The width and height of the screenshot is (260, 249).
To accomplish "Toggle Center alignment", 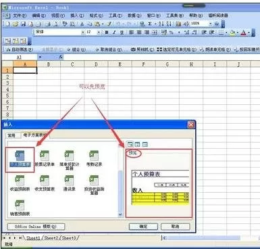I will pyautogui.click(x=139, y=32).
